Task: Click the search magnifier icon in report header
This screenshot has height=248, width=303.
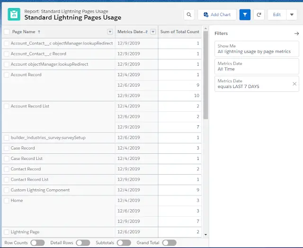Action: [x=189, y=15]
